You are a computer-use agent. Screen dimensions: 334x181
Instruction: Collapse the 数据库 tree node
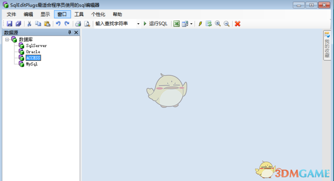click(7, 40)
